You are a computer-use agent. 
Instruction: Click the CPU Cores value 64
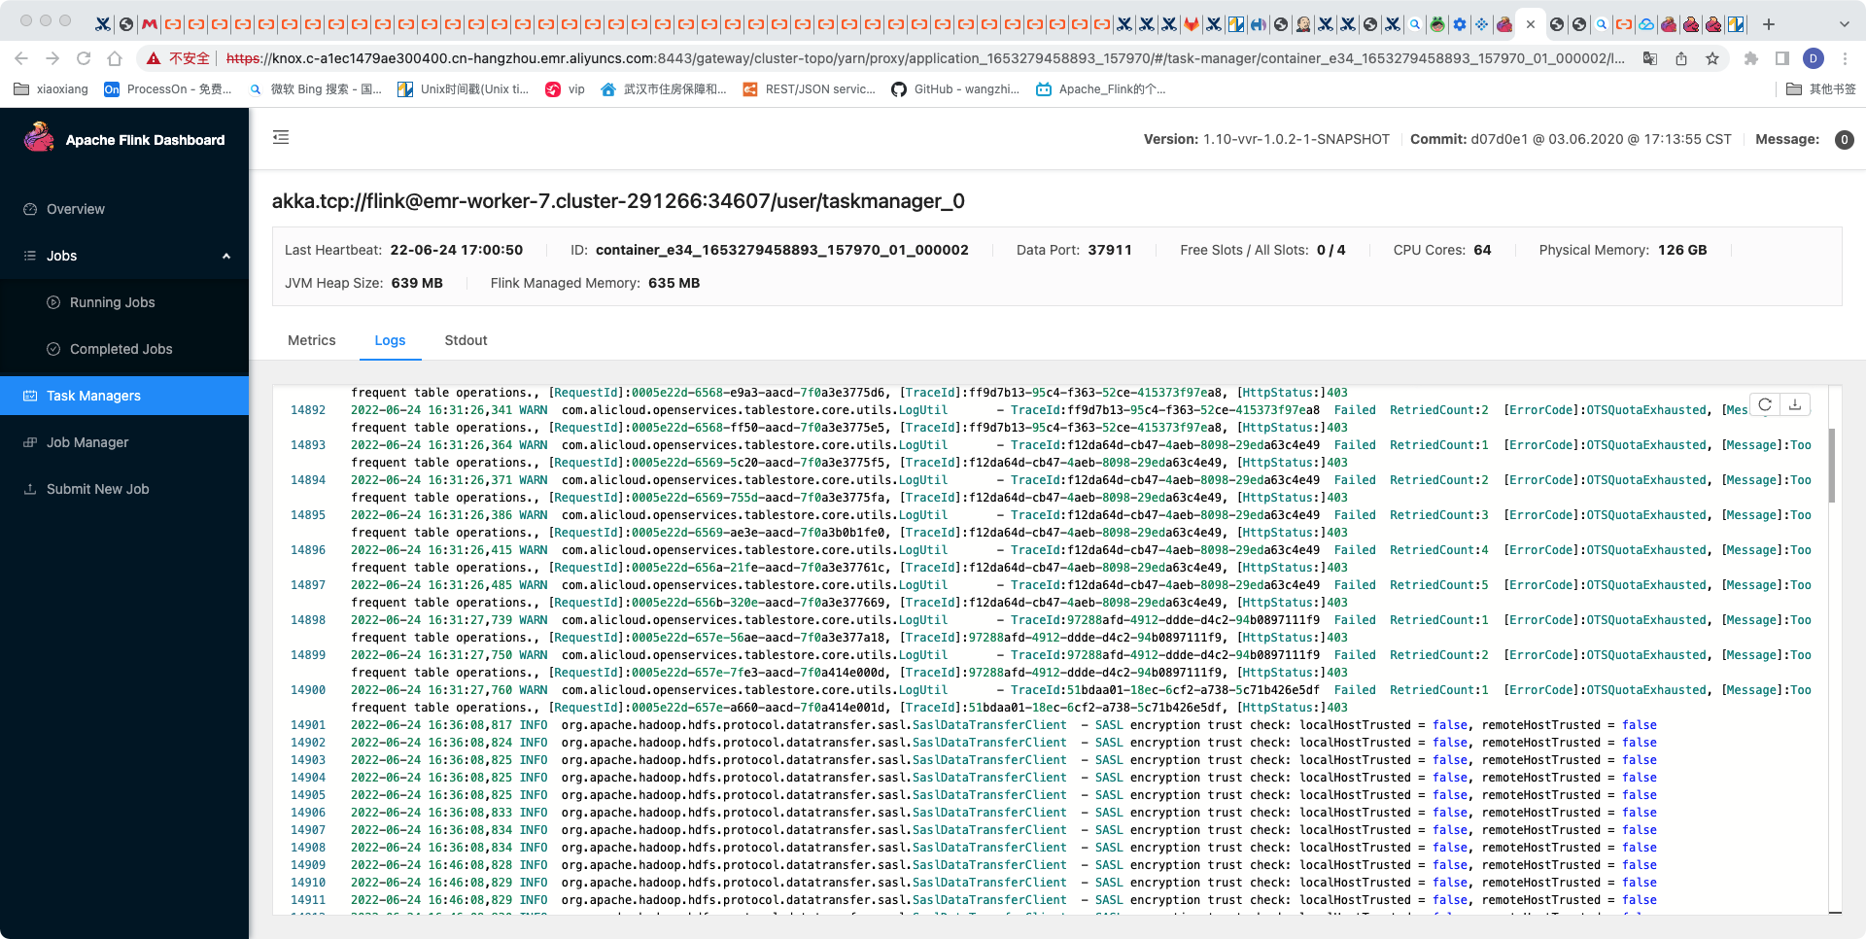tap(1482, 250)
